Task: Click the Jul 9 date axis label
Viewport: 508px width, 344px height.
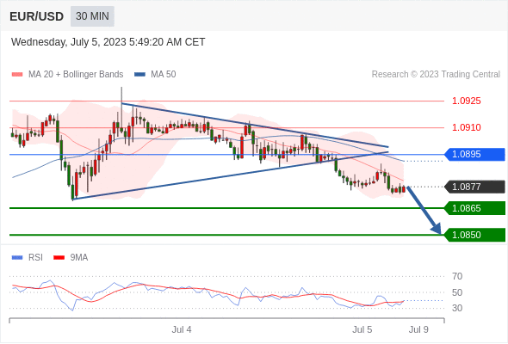Action: tap(418, 329)
